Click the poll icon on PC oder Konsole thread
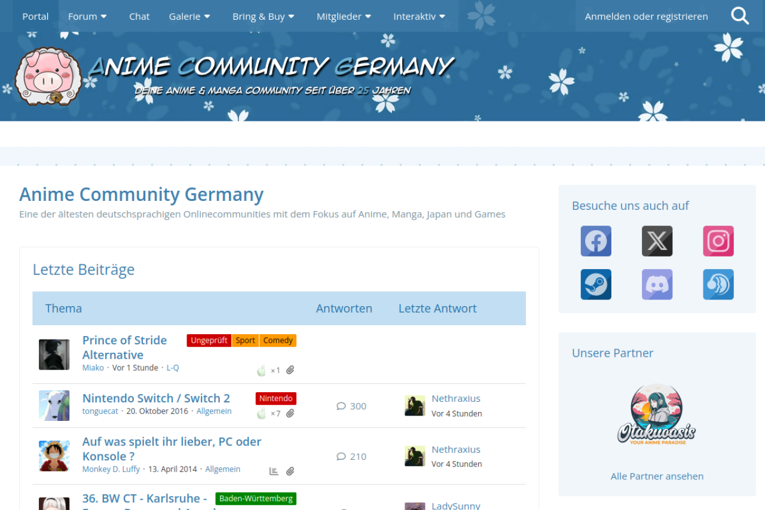 click(x=274, y=471)
